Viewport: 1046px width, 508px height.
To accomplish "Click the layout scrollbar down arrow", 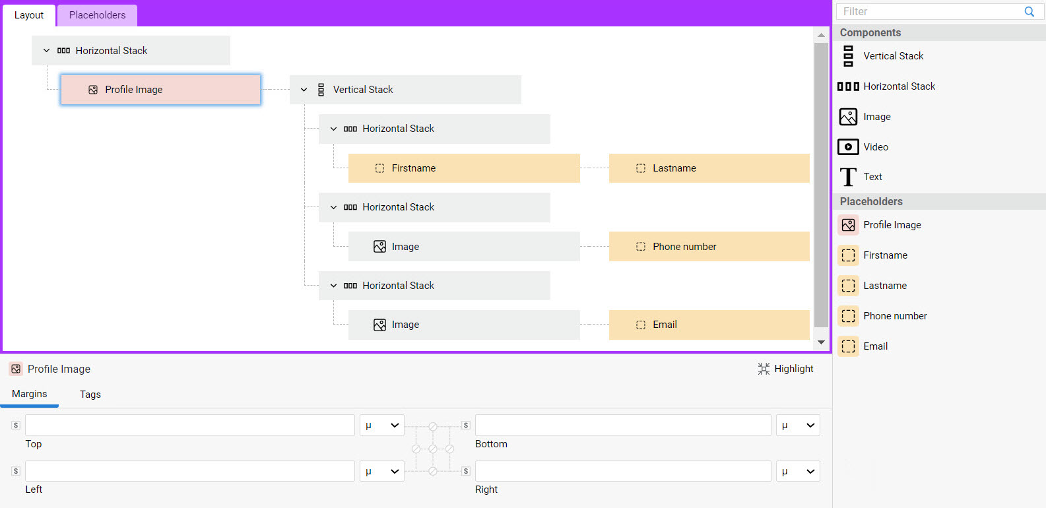I will 821,342.
